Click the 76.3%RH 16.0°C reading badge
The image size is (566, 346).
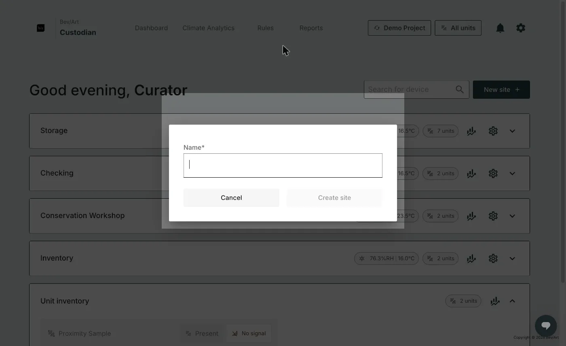[x=386, y=259]
